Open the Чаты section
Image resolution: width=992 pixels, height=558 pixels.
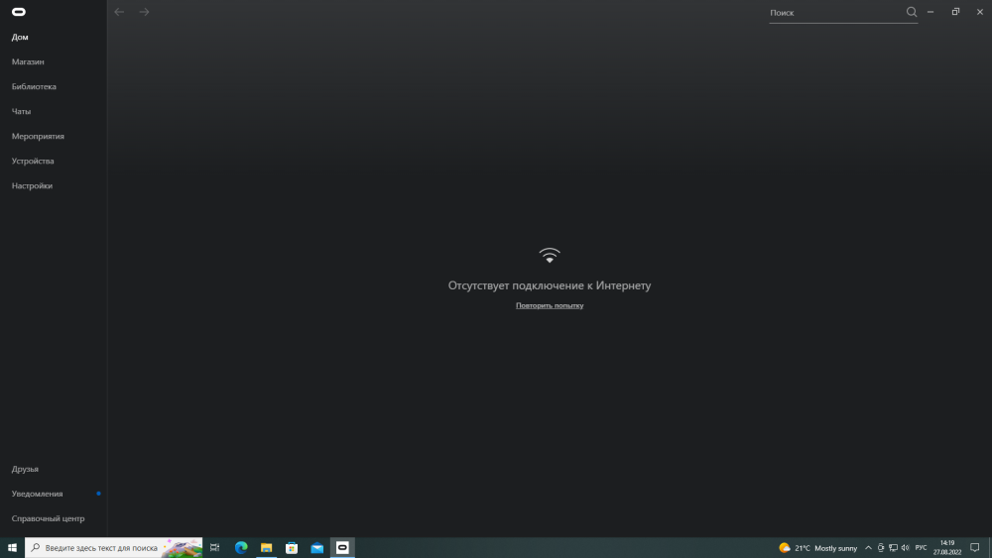tap(21, 111)
